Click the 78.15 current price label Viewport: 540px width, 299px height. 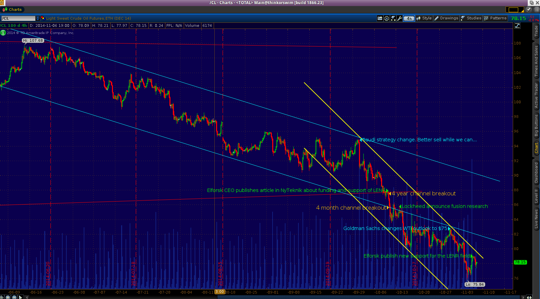(x=520, y=262)
